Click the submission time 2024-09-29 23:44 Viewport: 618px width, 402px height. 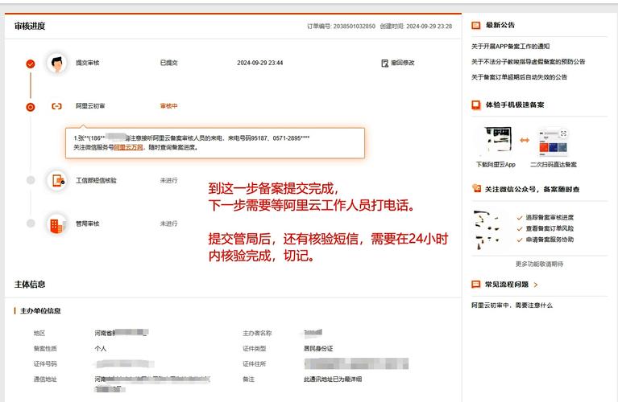coord(260,63)
